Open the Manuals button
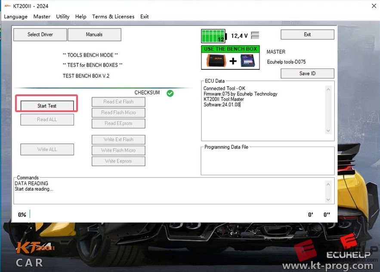The image size is (380, 272). pyautogui.click(x=94, y=34)
